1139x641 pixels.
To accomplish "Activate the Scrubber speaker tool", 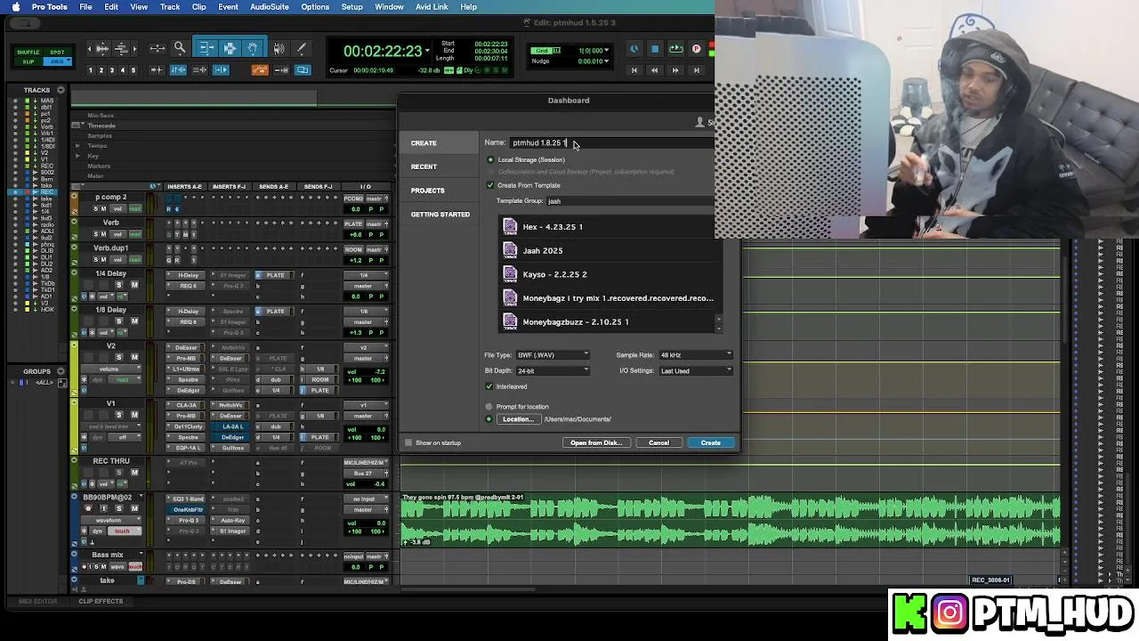I will pos(279,49).
